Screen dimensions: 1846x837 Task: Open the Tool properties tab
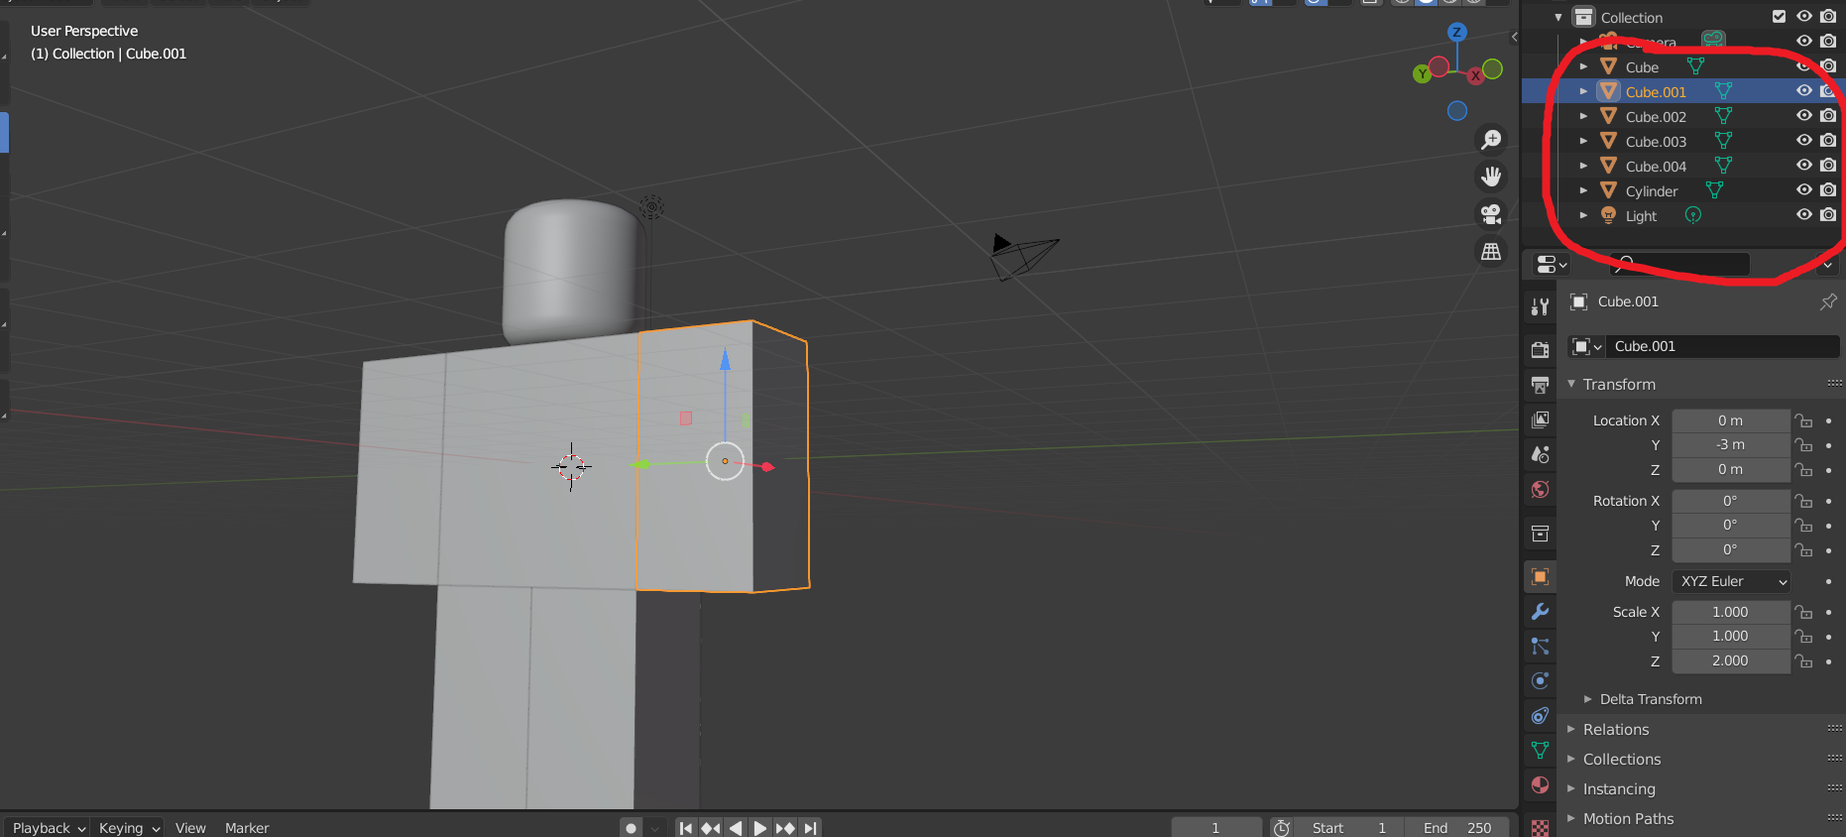coord(1540,307)
